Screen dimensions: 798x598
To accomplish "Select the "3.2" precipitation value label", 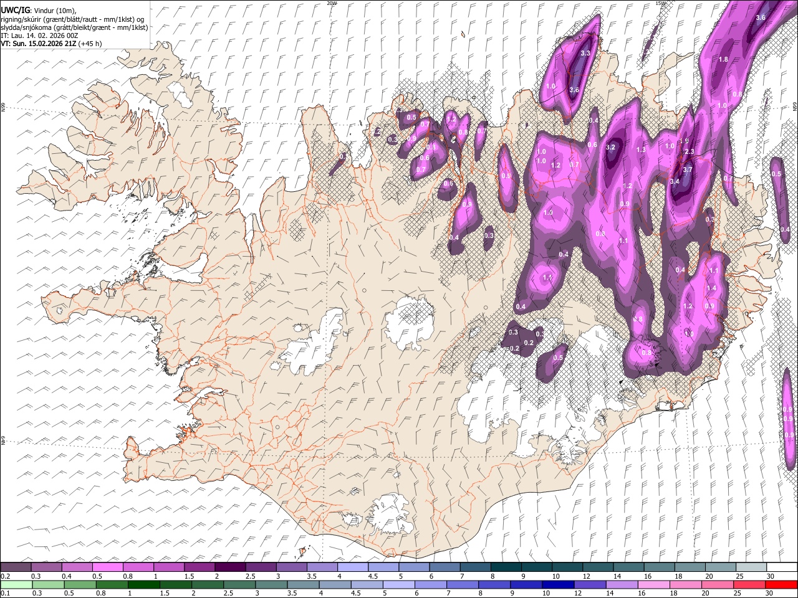I will (x=610, y=148).
